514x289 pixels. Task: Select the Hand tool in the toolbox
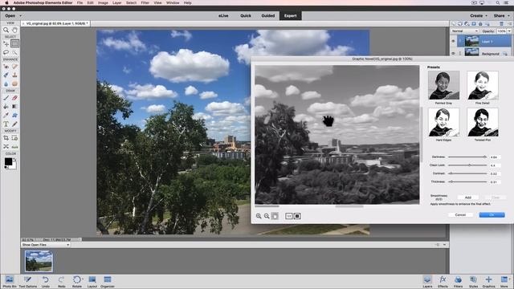click(14, 30)
